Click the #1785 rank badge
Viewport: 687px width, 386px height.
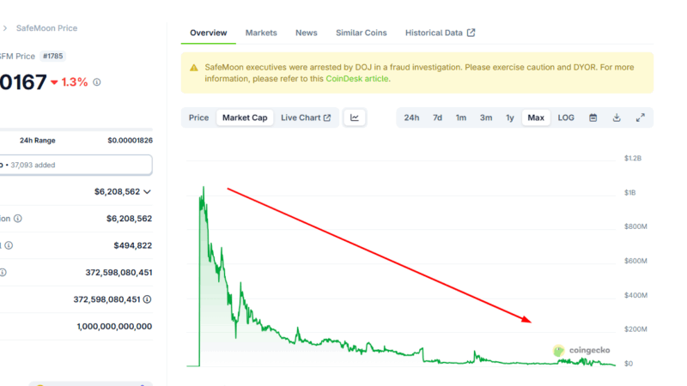[x=53, y=56]
